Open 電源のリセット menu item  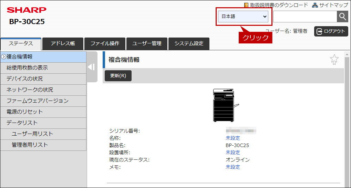(43, 112)
